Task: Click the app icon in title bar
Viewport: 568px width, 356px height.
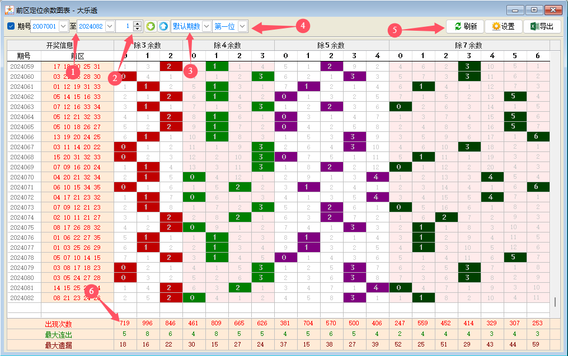Action: [x=10, y=10]
